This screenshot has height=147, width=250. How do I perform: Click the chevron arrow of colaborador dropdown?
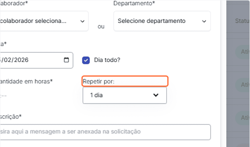(82, 21)
